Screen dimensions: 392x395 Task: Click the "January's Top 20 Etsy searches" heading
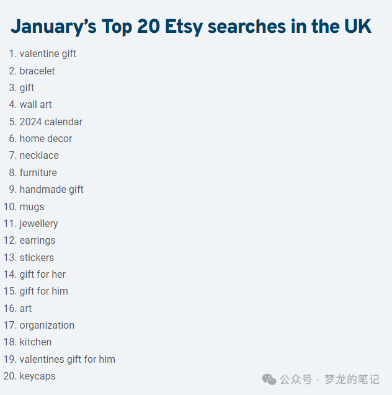pyautogui.click(x=191, y=27)
